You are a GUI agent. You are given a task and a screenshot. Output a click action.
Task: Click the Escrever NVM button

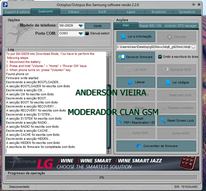coord(176,70)
